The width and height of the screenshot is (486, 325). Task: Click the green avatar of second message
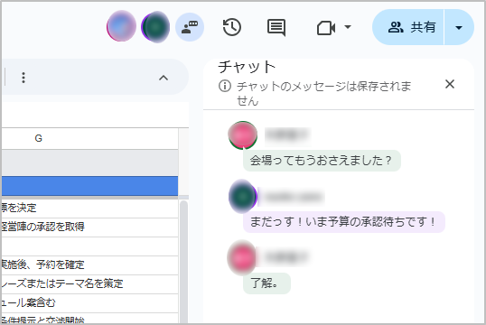243,197
